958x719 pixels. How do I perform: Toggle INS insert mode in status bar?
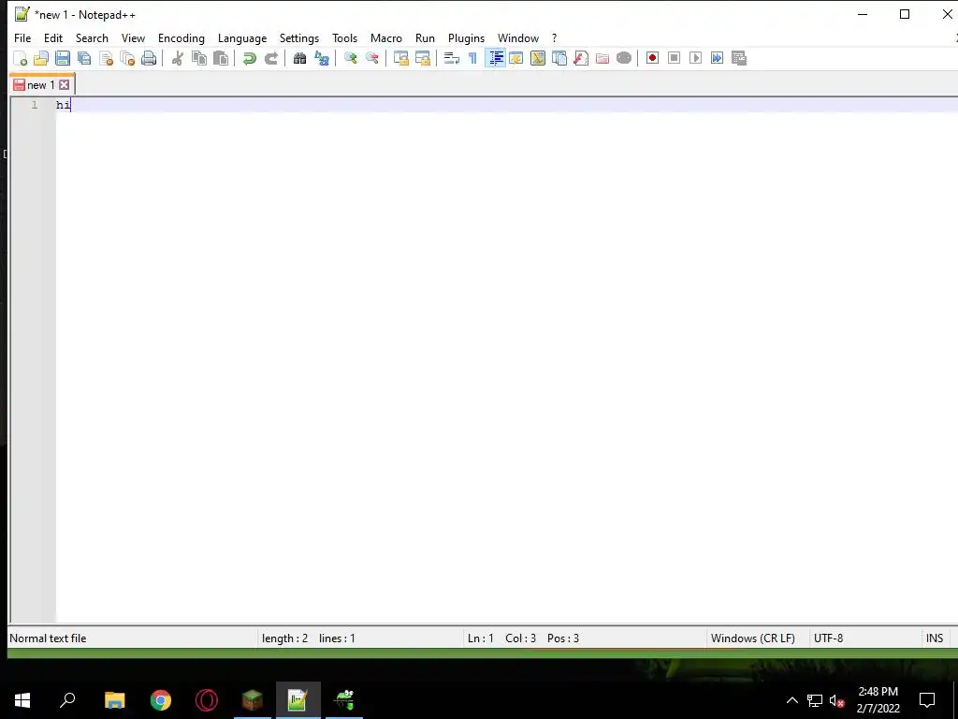coord(935,638)
